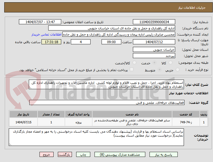The width and height of the screenshot is (213, 162).
Task: Click the ردیف column header
Action: (204, 114)
